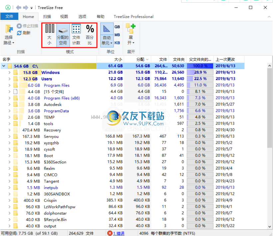Click the Users folder icon
This screenshot has width=273, height=236.
tap(16, 79)
